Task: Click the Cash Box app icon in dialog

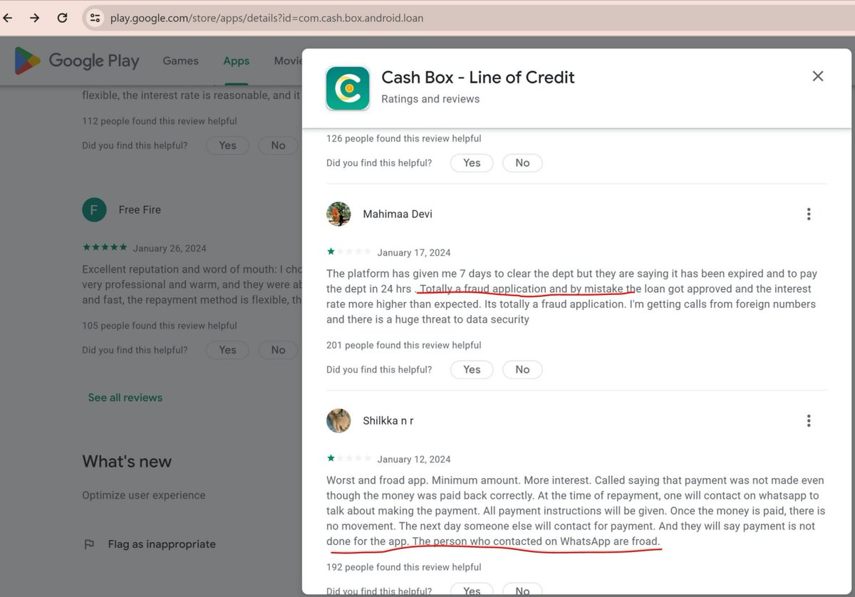Action: point(347,88)
